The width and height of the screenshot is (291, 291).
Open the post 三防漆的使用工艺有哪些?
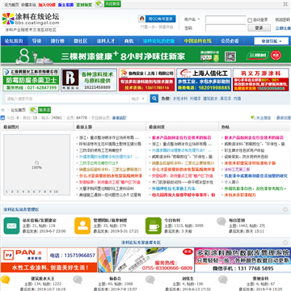click(x=100, y=150)
